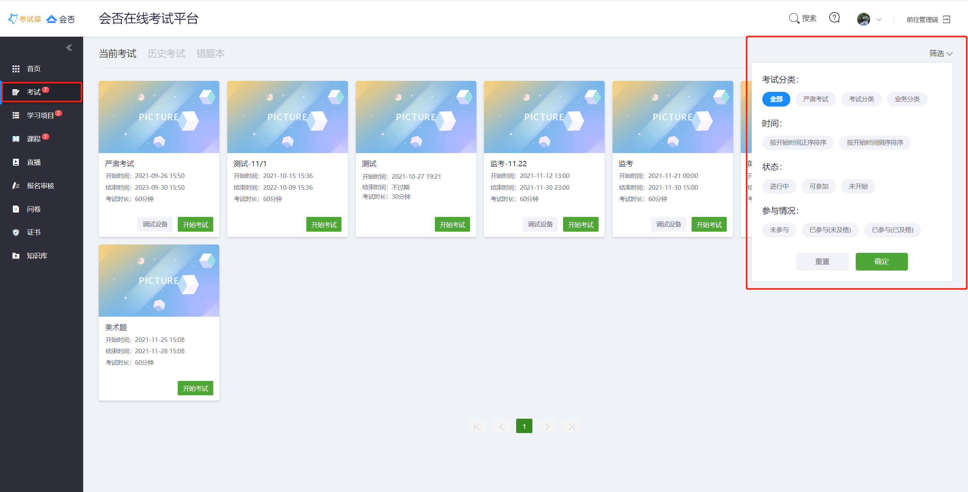Image resolution: width=968 pixels, height=492 pixels.
Task: Open 报名审核 sidebar icon
Action: [16, 186]
